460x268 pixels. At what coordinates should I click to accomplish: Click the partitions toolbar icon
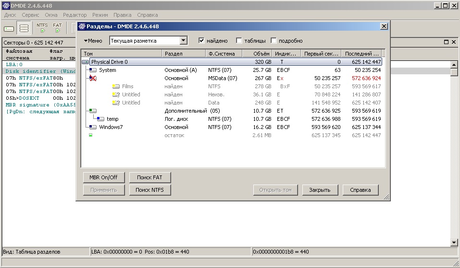(24, 28)
